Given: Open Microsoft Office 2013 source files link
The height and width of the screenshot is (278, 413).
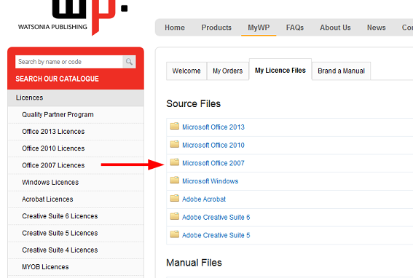Looking at the screenshot, I should [x=213, y=127].
